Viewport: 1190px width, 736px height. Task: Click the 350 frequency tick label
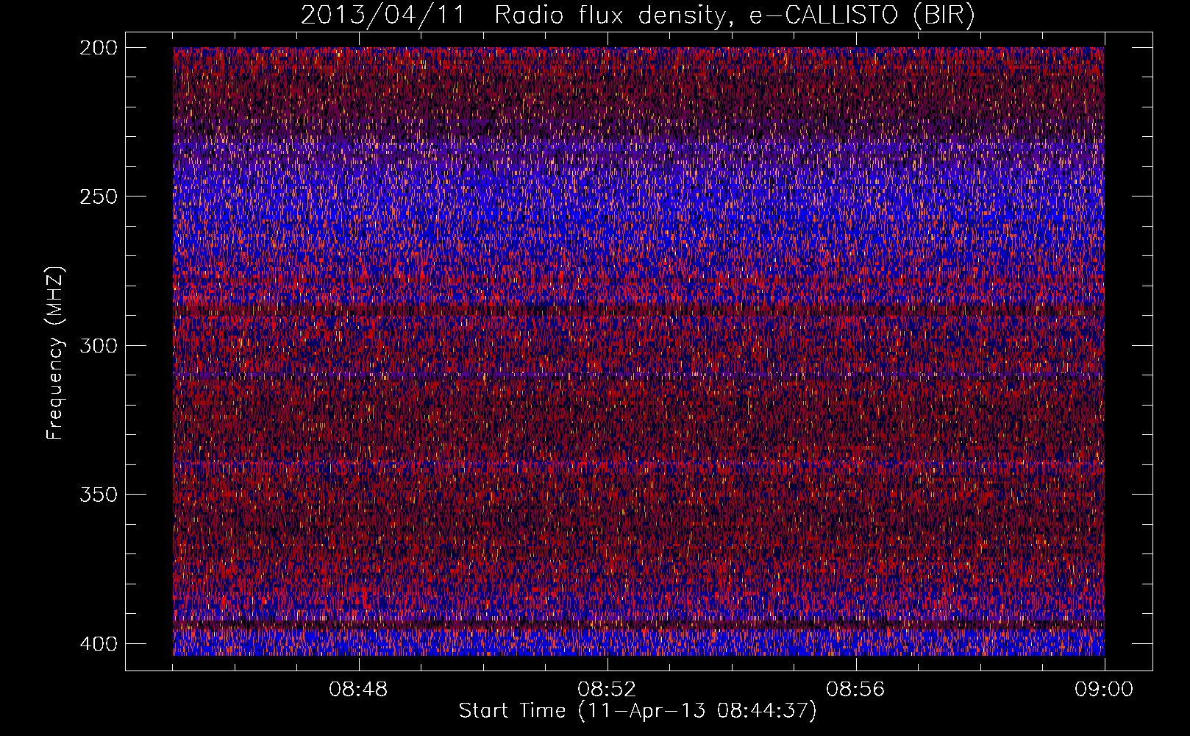click(99, 495)
